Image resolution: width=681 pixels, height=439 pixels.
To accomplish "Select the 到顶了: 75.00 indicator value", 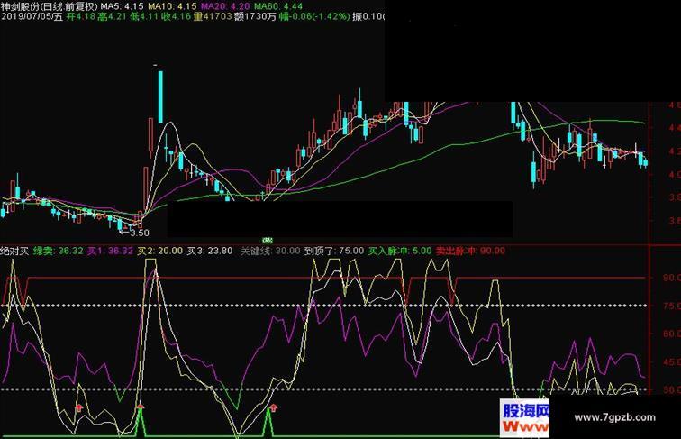I will coord(334,251).
